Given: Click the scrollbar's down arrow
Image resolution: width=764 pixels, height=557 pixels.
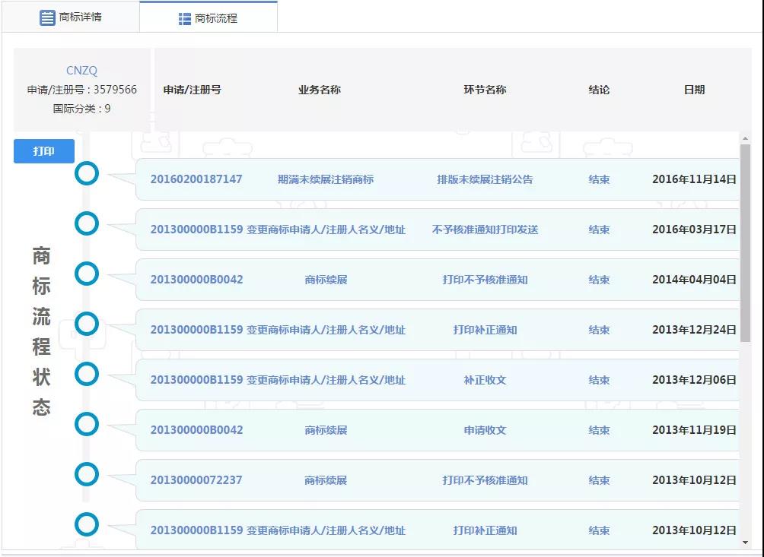Looking at the screenshot, I should pos(745,542).
